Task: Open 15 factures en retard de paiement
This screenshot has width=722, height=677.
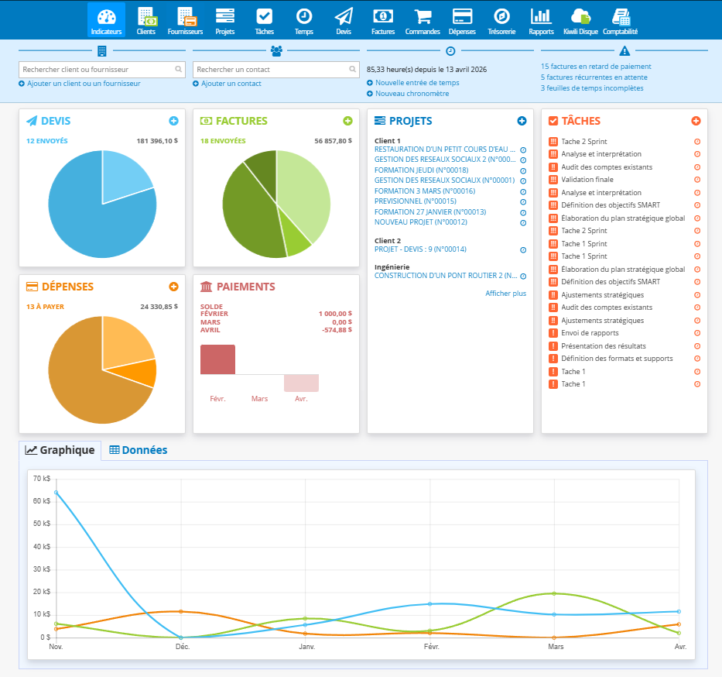Action: (x=596, y=67)
